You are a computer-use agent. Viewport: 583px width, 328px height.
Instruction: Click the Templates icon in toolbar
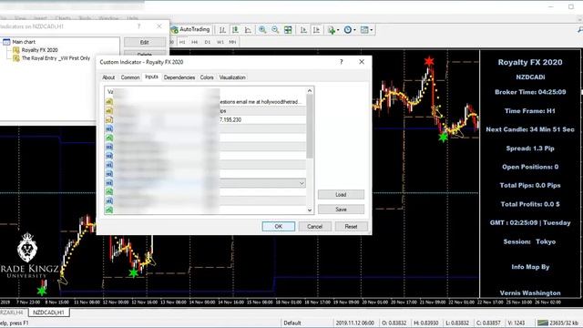point(364,30)
